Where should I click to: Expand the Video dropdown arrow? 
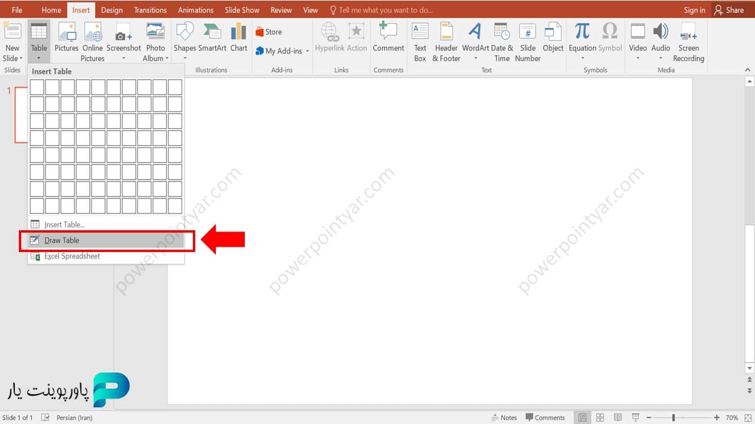(638, 59)
